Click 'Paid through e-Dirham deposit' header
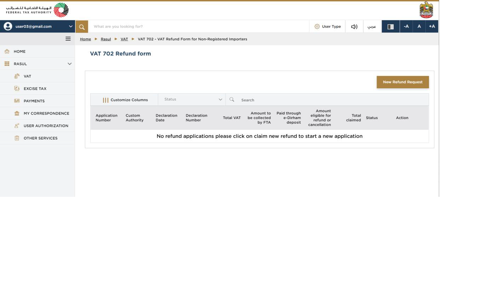This screenshot has height=283, width=500. (x=289, y=118)
